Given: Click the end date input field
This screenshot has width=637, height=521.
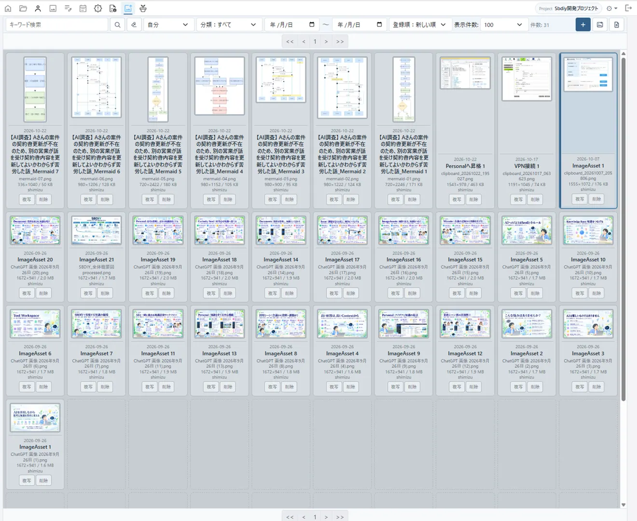Looking at the screenshot, I should (360, 25).
